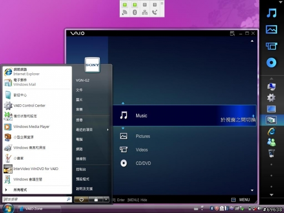This screenshot has width=284, height=213.
Task: Open 備份狀態和設定 entry
Action: click(37, 116)
